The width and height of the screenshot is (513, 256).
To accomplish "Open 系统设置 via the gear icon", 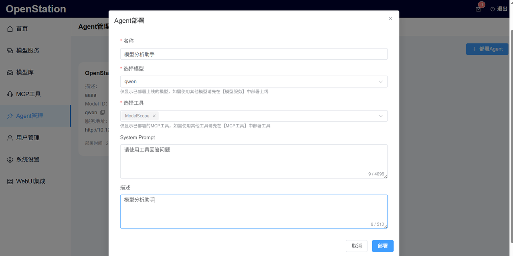I will 10,159.
